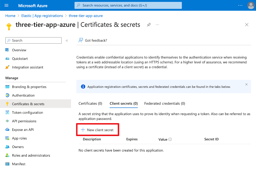Select the Client secrets tab

coord(124,103)
